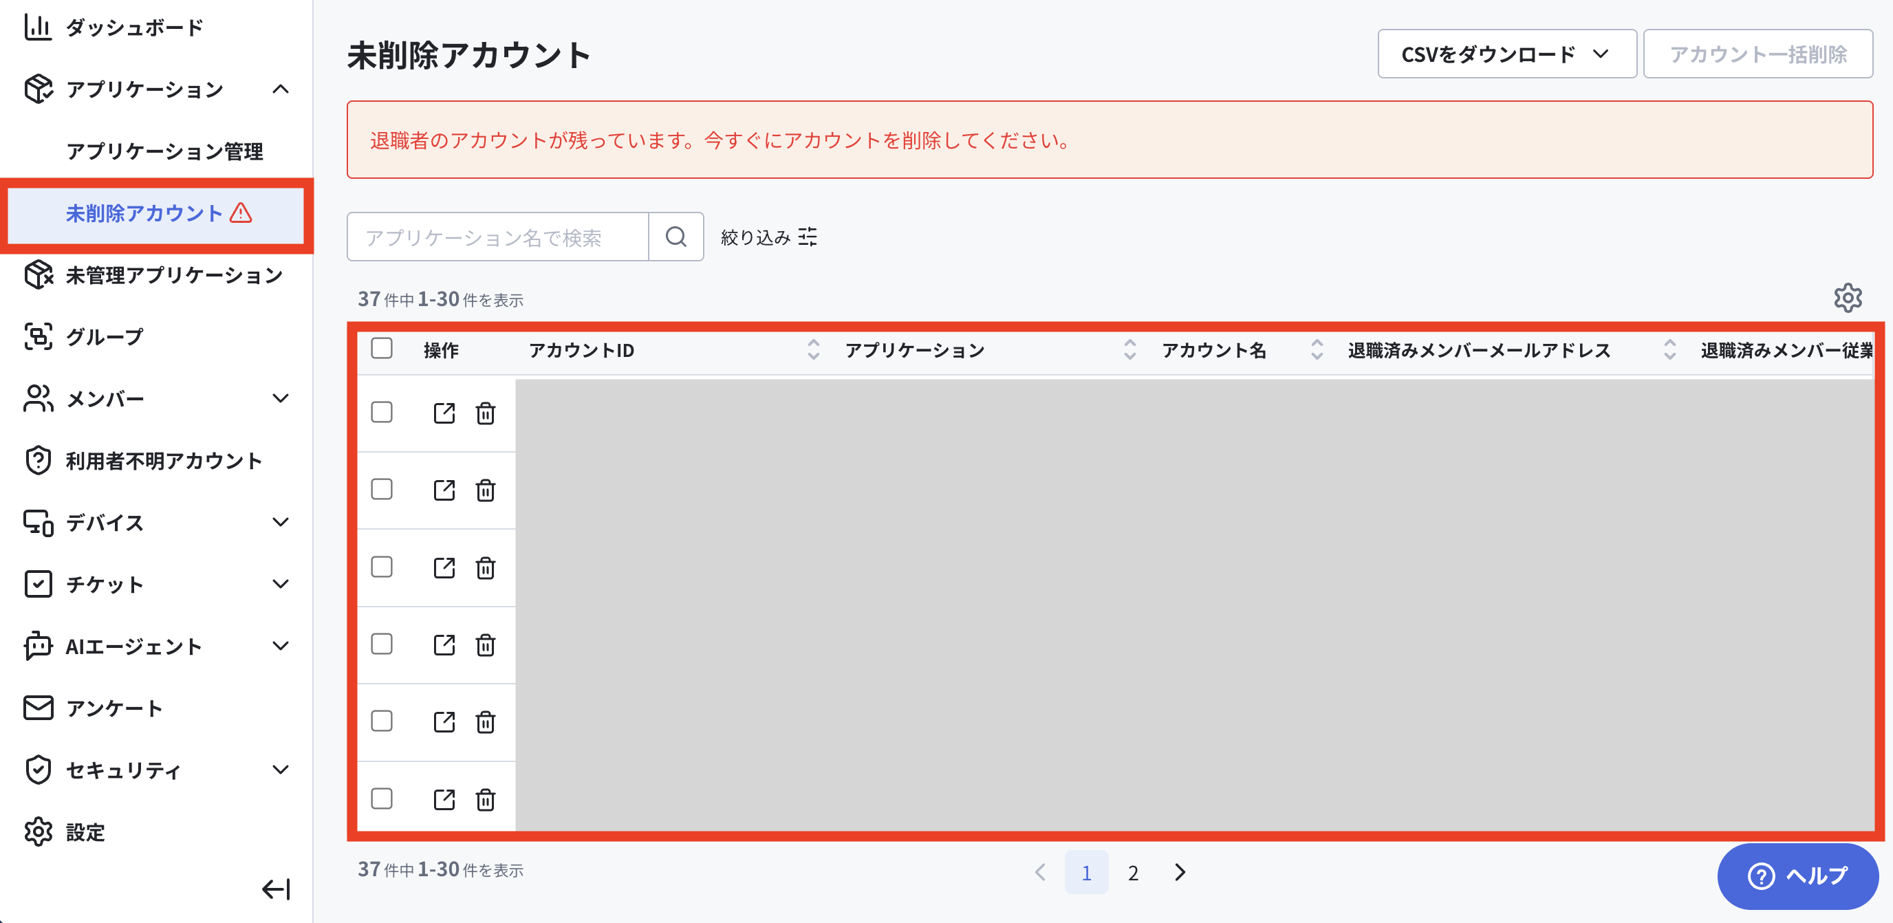Click the アプリケーション box icon in sidebar

pos(39,89)
